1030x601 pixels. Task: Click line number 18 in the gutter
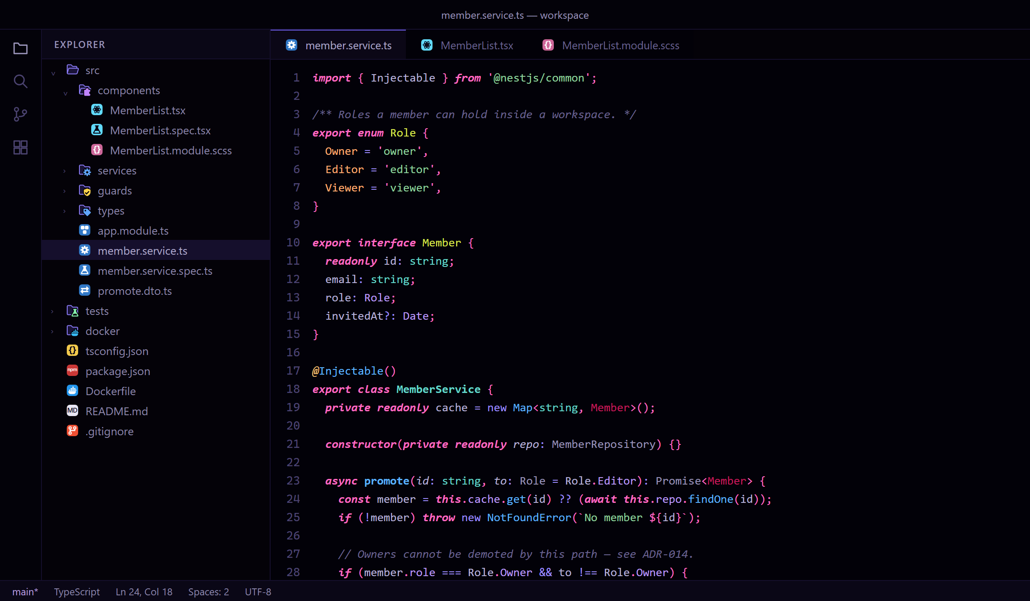coord(293,389)
